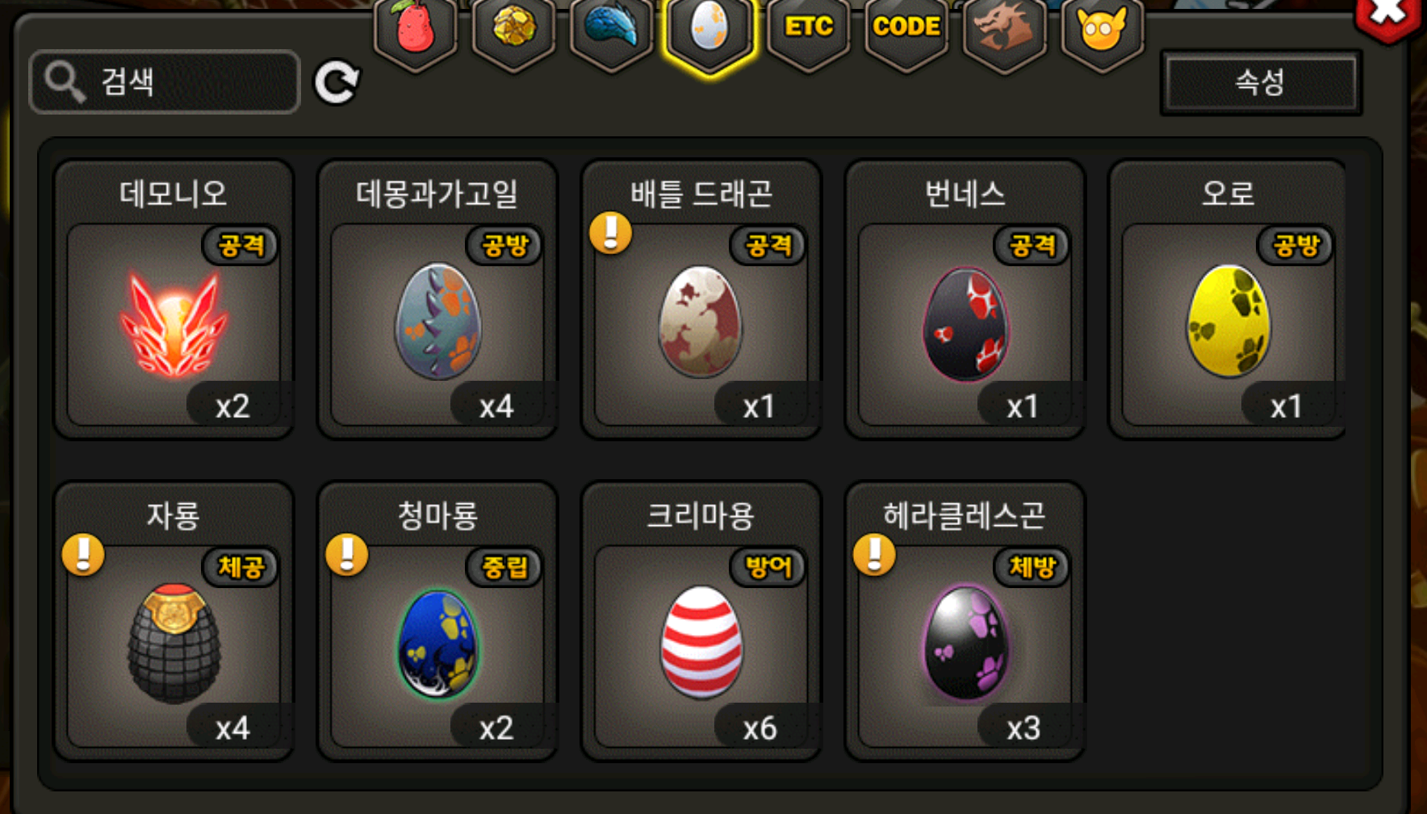
Task: Click the refresh arrow icon
Action: [337, 82]
